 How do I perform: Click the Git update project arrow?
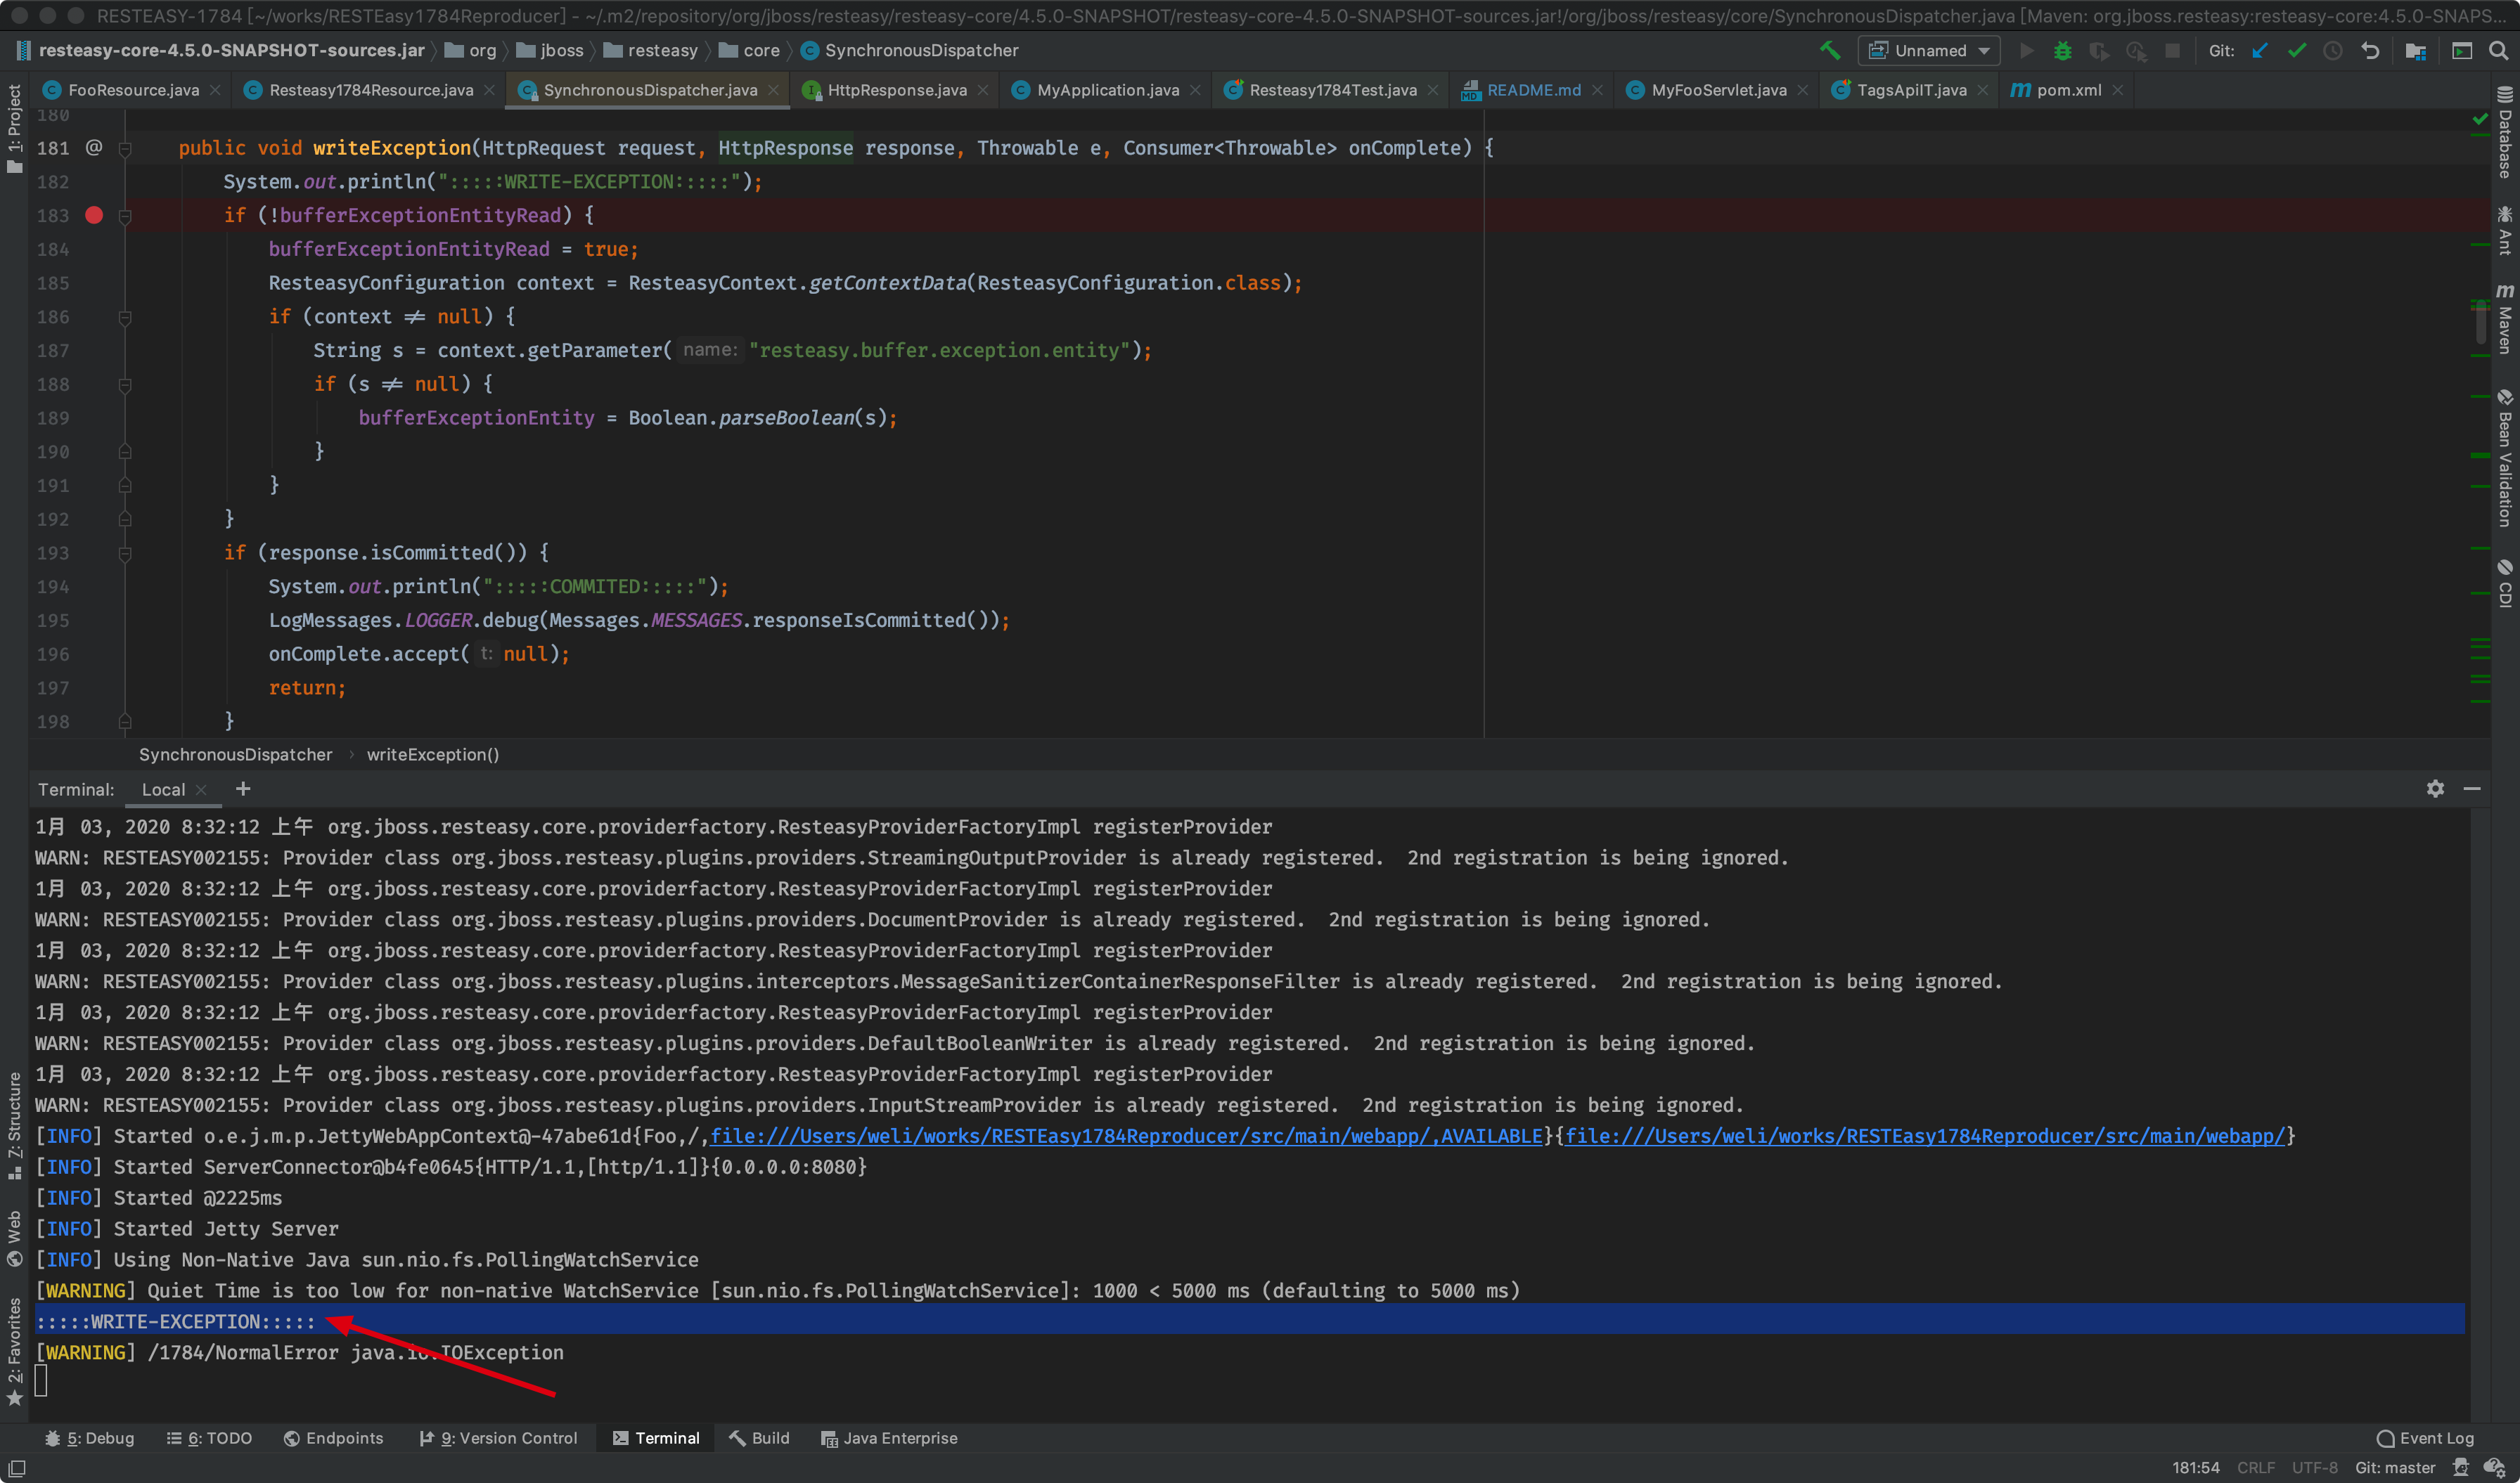(2259, 50)
